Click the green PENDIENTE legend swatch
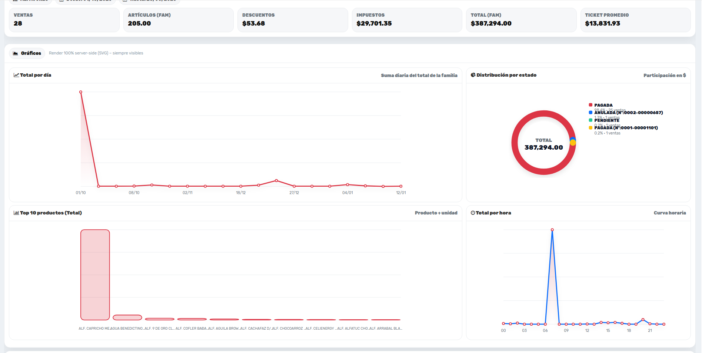Screen dimensions: 702x353 point(590,120)
